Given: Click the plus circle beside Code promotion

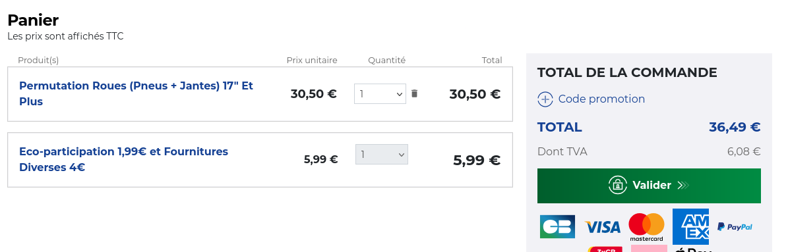Looking at the screenshot, I should click(545, 99).
